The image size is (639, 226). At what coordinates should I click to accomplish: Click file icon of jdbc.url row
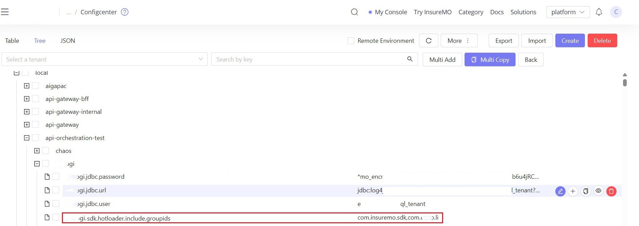click(x=47, y=190)
